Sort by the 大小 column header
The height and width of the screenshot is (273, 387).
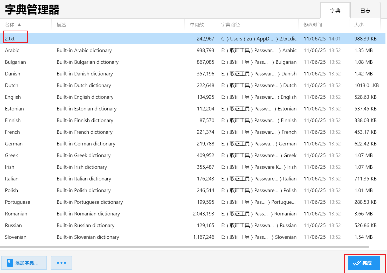point(359,25)
